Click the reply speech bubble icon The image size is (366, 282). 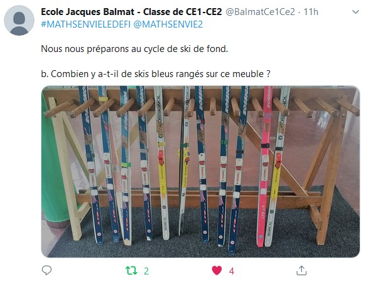pyautogui.click(x=46, y=270)
